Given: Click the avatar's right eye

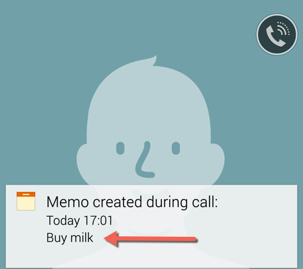Looking at the screenshot, I should click(x=176, y=148).
